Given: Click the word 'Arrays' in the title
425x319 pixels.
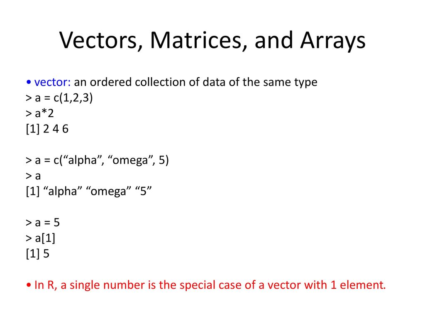Looking at the screenshot, I should [x=333, y=41].
